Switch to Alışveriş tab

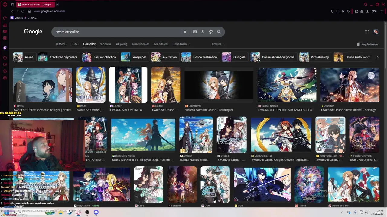click(122, 44)
